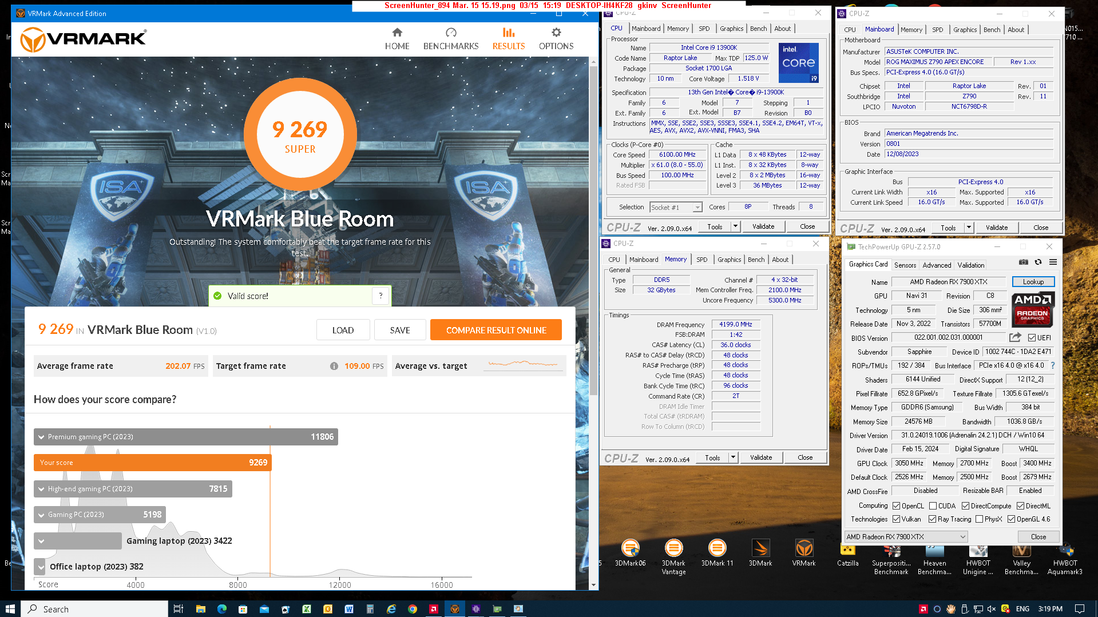Open the VRMark desktop shortcut

804,553
